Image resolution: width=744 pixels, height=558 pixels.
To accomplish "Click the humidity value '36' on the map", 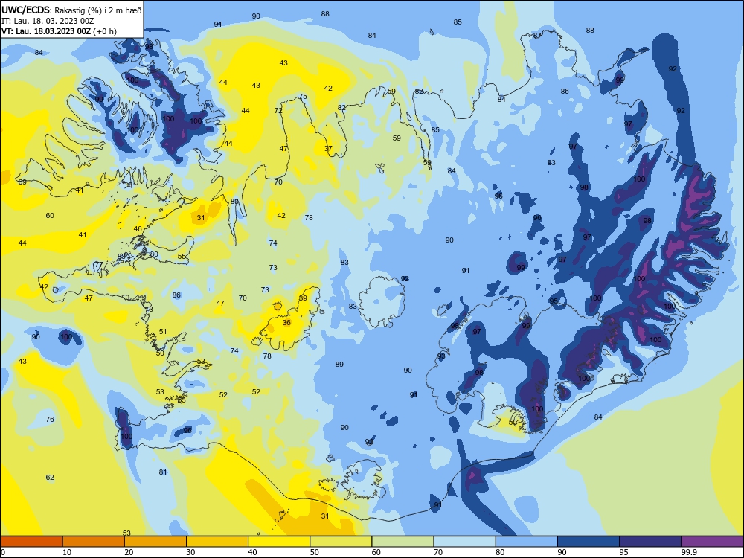I will [x=286, y=323].
